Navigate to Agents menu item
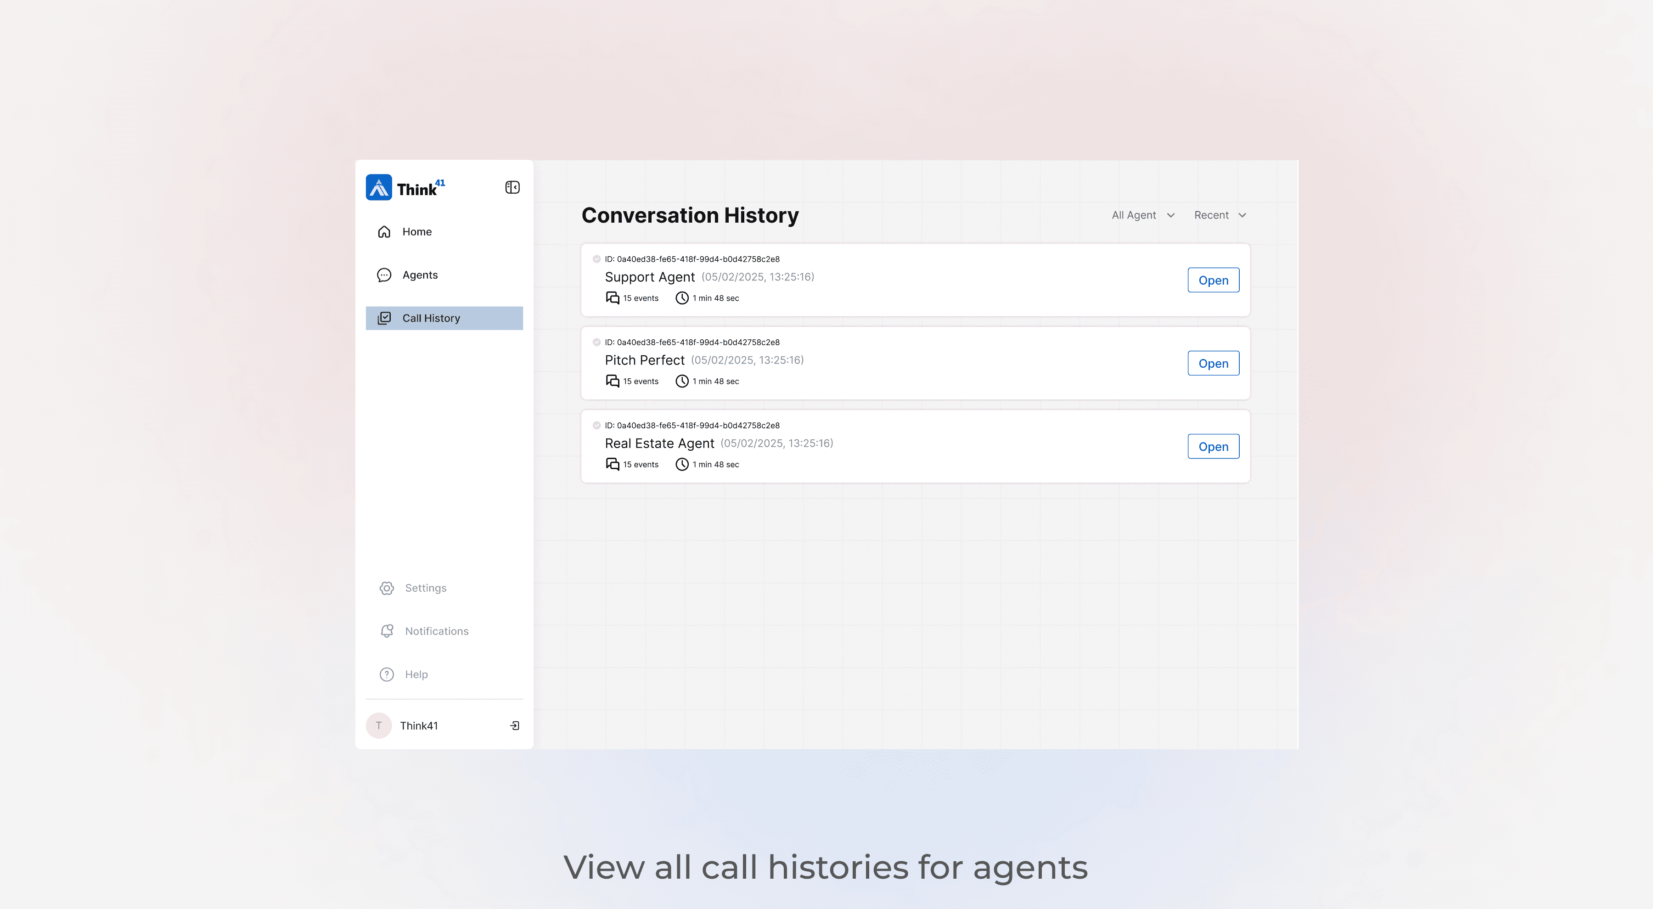Viewport: 1653px width, 909px height. point(420,275)
